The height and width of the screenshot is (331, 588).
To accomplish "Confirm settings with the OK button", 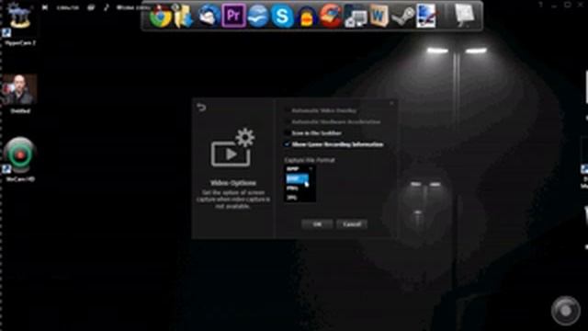I will [317, 224].
